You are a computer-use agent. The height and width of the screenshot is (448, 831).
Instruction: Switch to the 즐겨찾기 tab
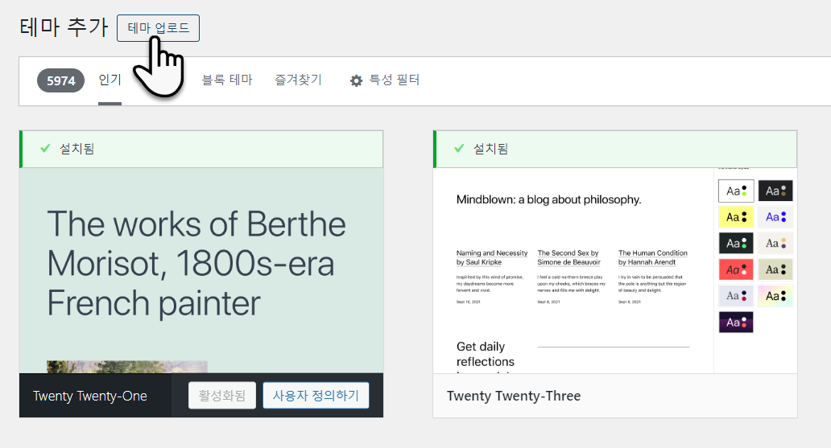click(x=299, y=80)
